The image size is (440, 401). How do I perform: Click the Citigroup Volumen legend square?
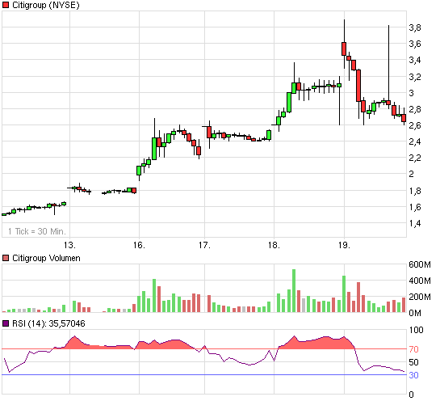pyautogui.click(x=6, y=258)
